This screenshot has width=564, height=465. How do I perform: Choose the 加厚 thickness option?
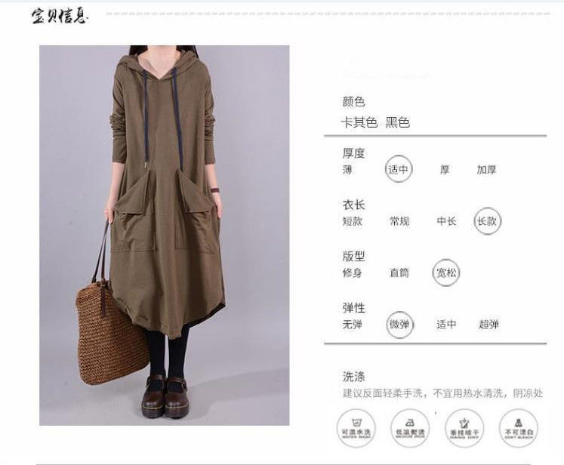click(487, 169)
